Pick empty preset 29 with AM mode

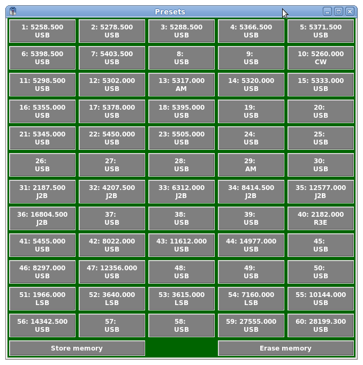[251, 165]
